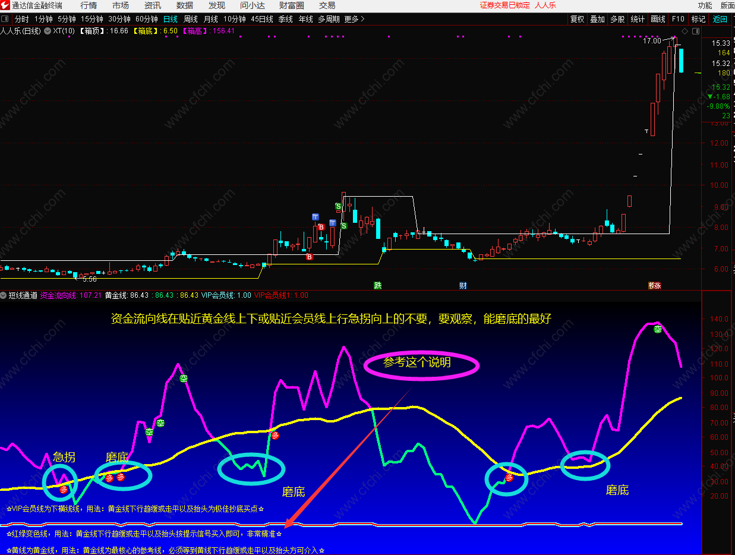
Task: Open the 短线通道 indicator dropdown circle
Action: (4, 295)
